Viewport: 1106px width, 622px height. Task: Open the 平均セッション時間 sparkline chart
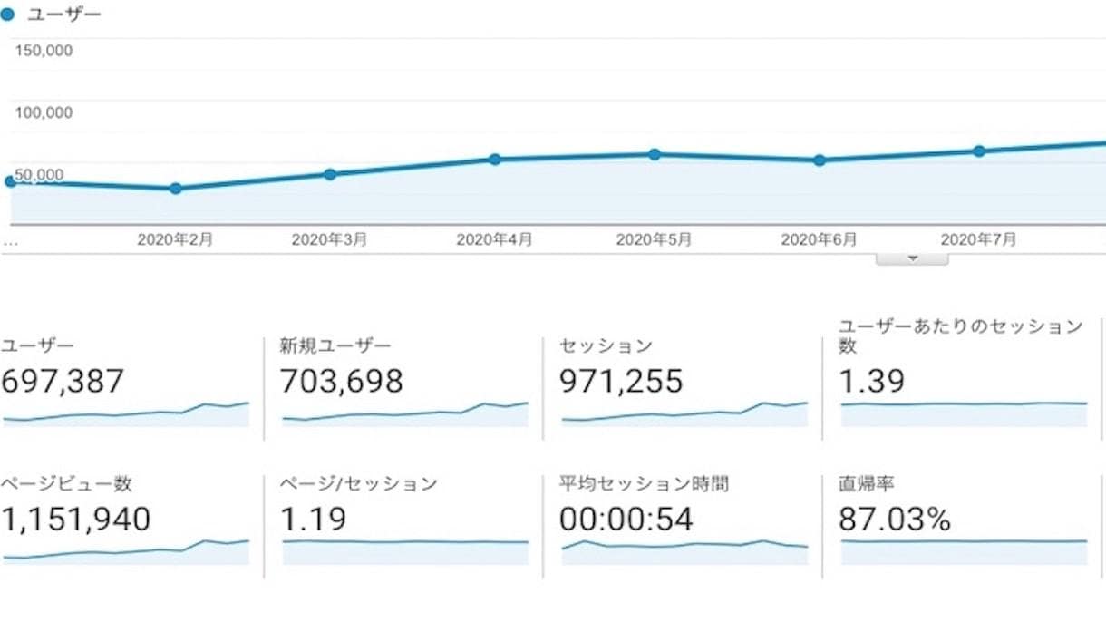click(x=684, y=551)
